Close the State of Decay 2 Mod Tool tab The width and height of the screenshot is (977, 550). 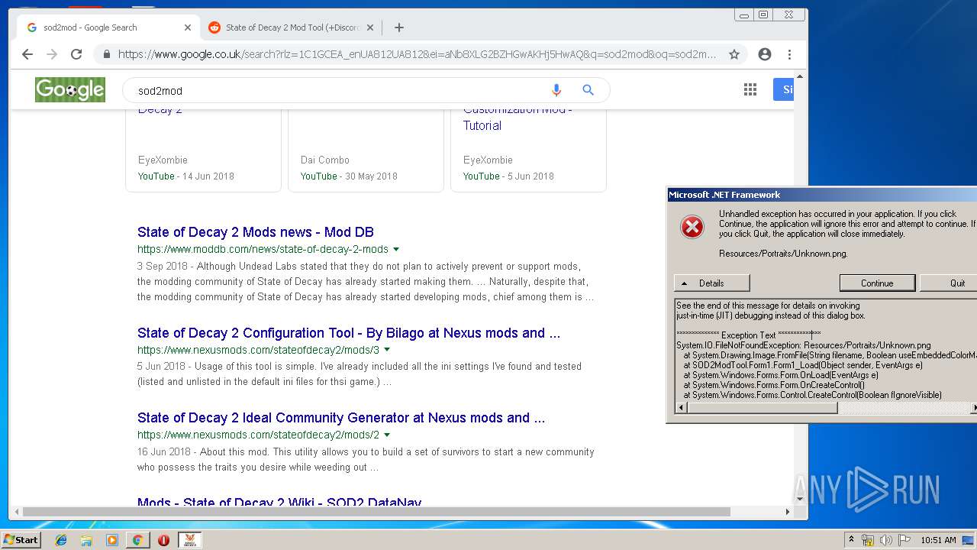370,27
